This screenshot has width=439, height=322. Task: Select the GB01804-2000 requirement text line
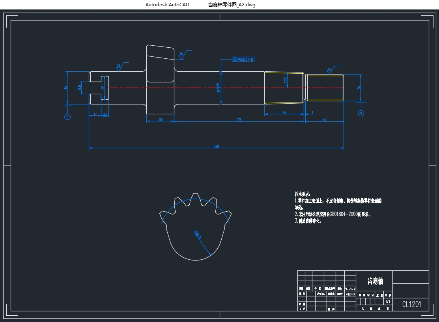[333, 214]
